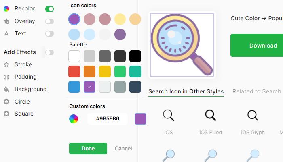
Task: Apply the Square shape effect
Action: point(24,114)
